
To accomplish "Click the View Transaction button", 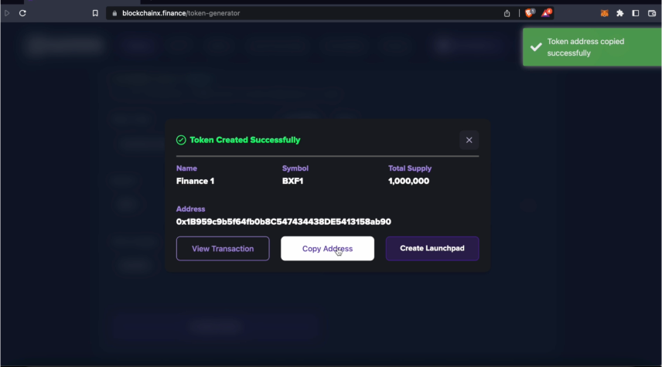I will click(223, 249).
